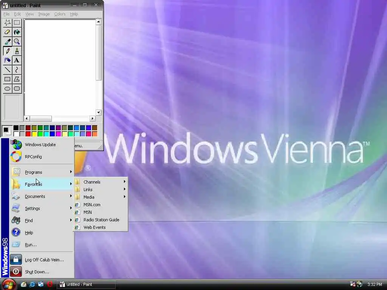Click the globe icon in system tray
This screenshot has width=387, height=290.
point(360,284)
